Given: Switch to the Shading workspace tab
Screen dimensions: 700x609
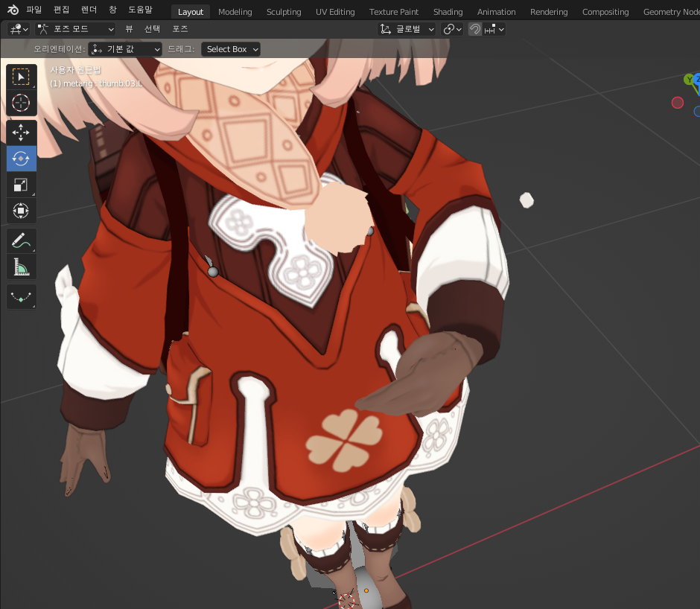Looking at the screenshot, I should pos(448,12).
